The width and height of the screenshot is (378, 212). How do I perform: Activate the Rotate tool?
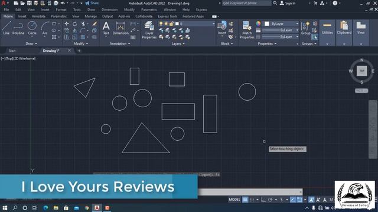click(75, 24)
